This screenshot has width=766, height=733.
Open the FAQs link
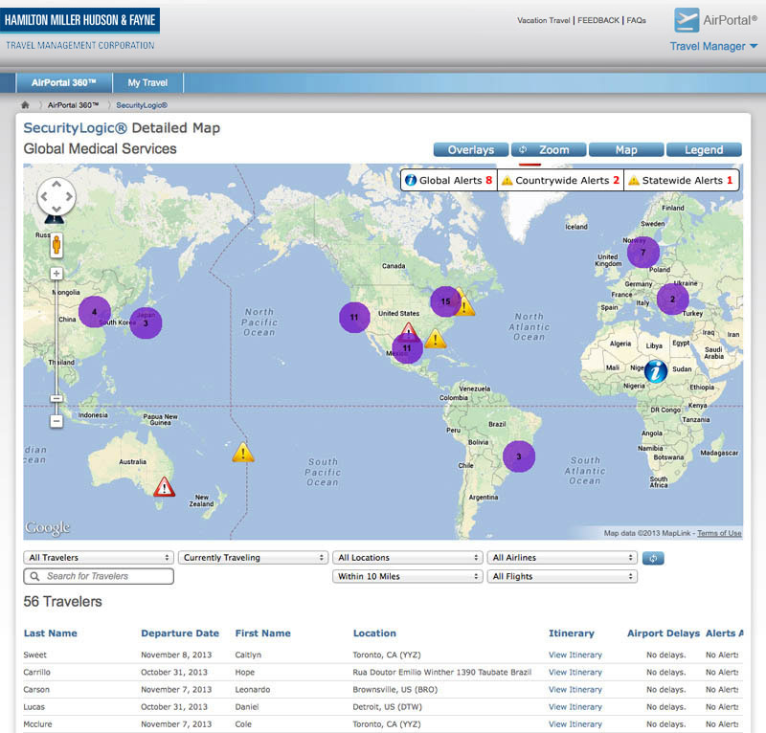click(x=636, y=20)
